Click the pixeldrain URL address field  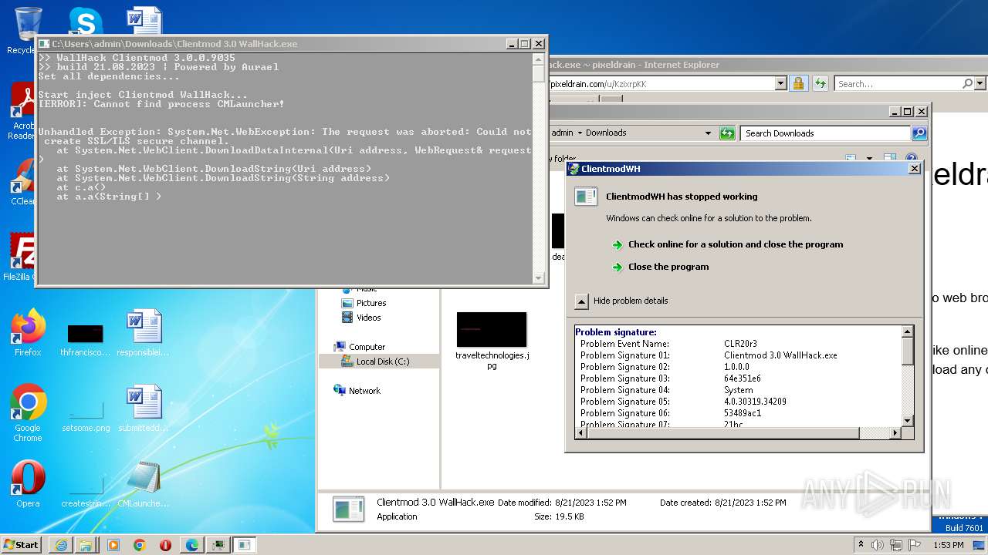[x=661, y=83]
